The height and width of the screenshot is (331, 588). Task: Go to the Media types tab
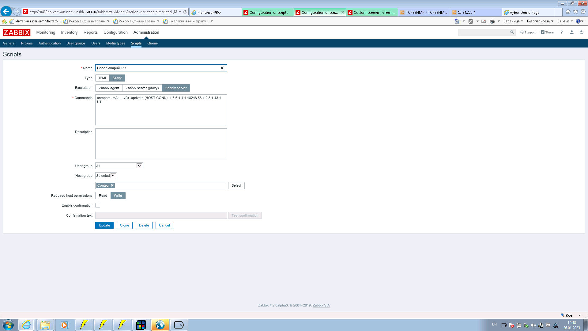115,43
